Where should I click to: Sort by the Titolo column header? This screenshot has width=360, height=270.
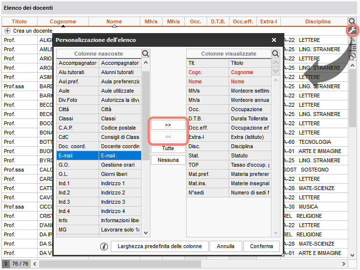point(19,21)
